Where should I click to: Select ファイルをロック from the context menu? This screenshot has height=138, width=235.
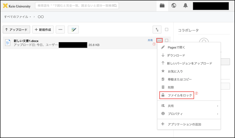[180, 95]
